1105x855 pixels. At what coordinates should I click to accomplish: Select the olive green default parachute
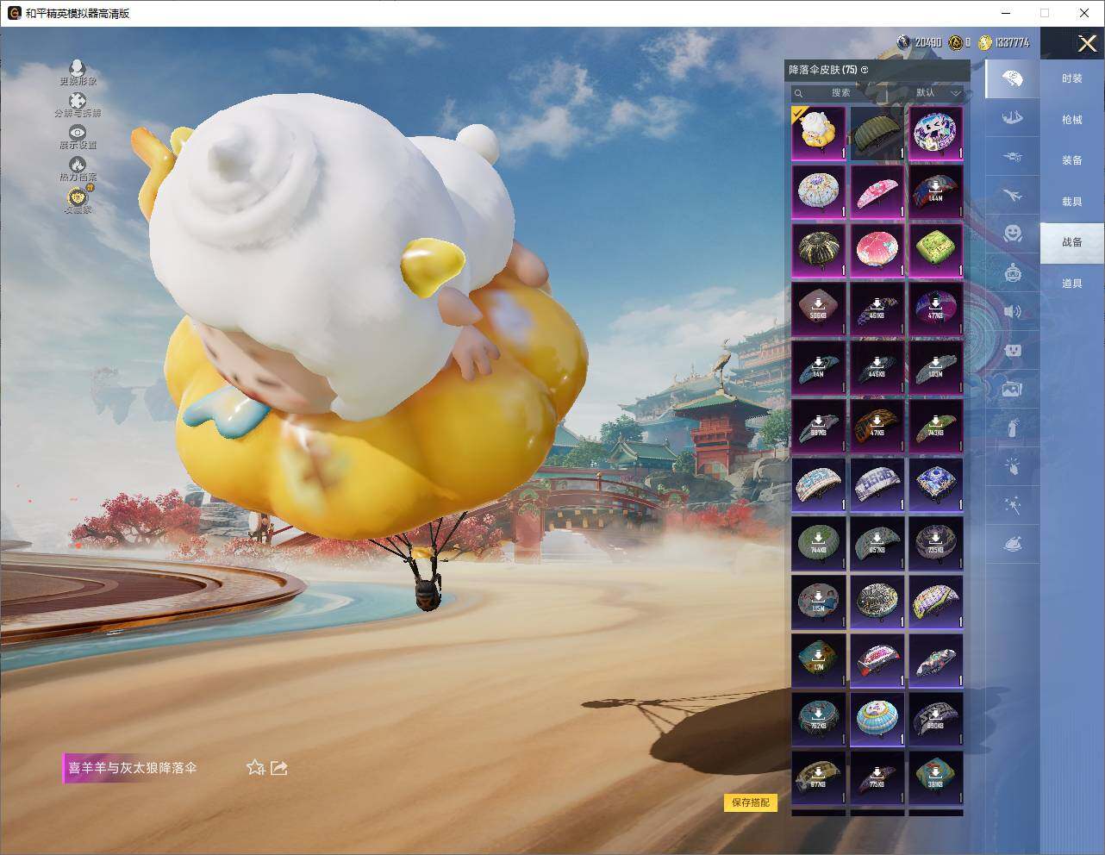[877, 134]
